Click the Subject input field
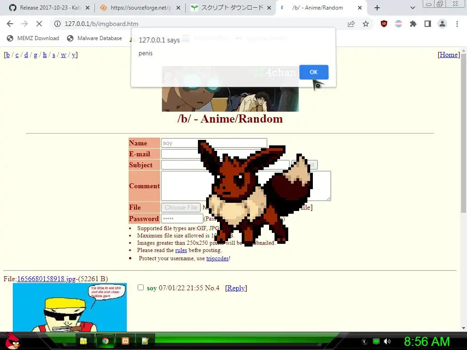The width and height of the screenshot is (467, 350). [225, 165]
